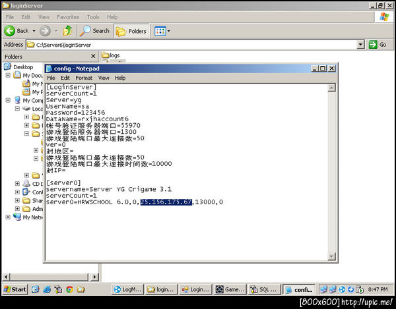Click the UserName=sa line
This screenshot has width=396, height=309.
(x=67, y=106)
